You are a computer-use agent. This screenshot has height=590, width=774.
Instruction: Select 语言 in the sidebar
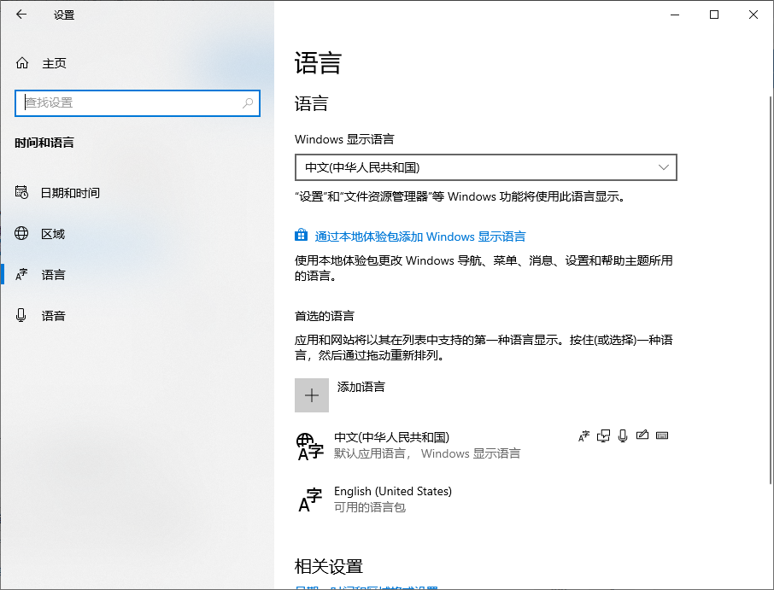[x=53, y=275]
